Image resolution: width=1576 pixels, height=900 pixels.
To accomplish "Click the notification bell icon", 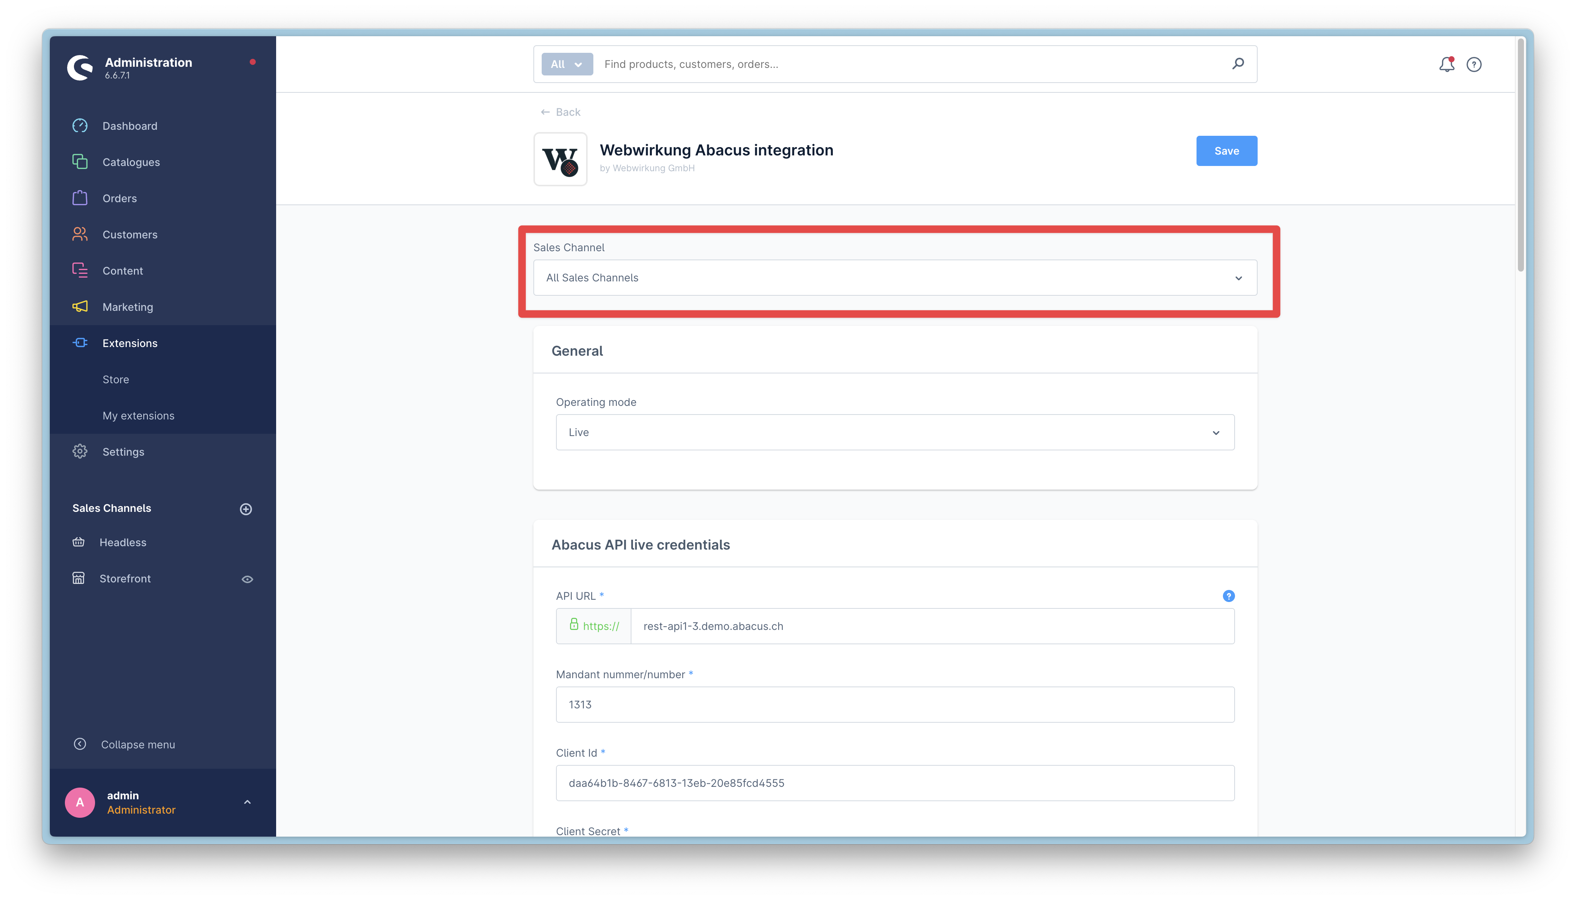I will [1446, 64].
